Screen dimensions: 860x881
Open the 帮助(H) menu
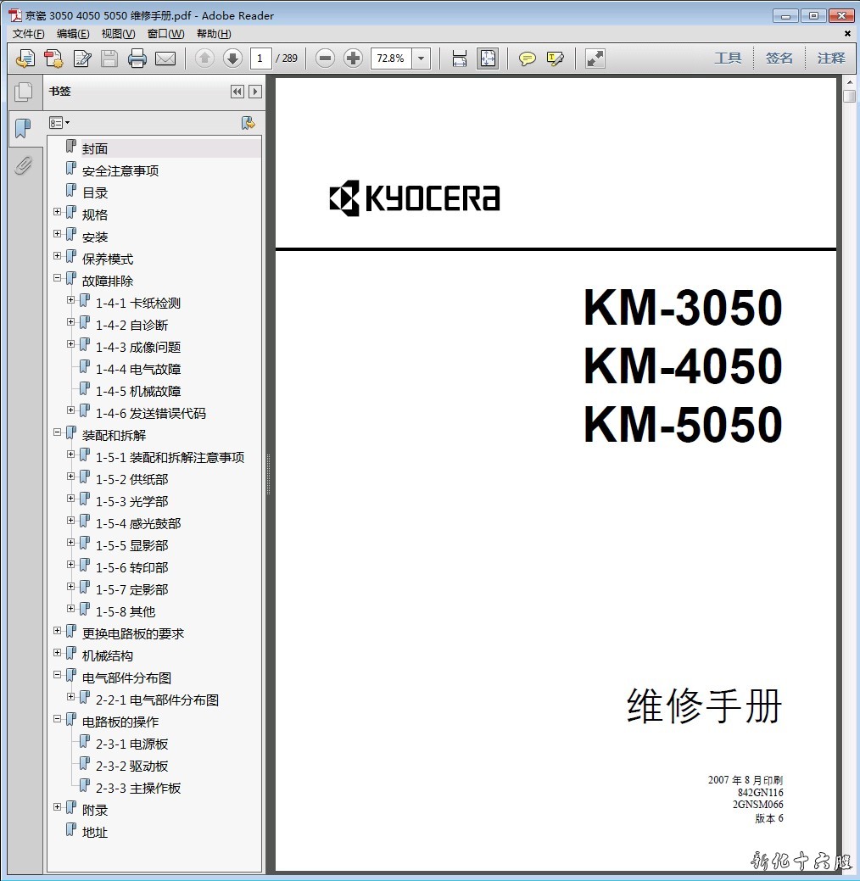213,34
